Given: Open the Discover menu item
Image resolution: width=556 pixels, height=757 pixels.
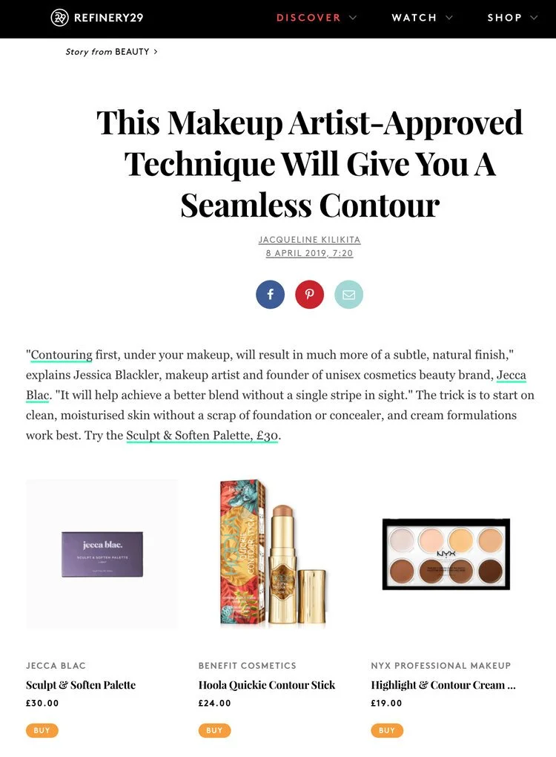Looking at the screenshot, I should click(x=308, y=18).
